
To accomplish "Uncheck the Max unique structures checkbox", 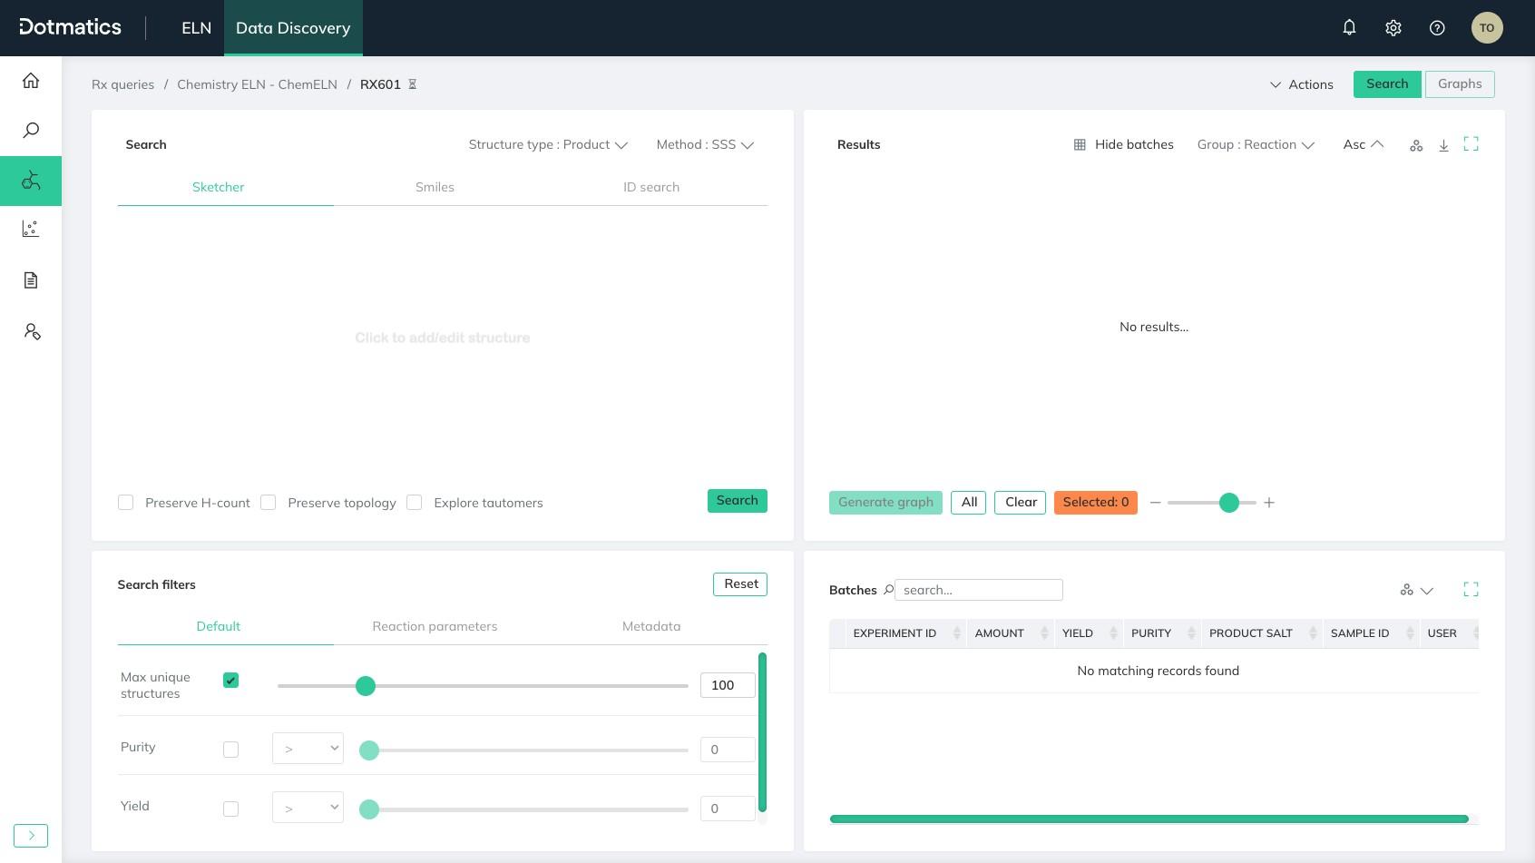I will tap(231, 681).
